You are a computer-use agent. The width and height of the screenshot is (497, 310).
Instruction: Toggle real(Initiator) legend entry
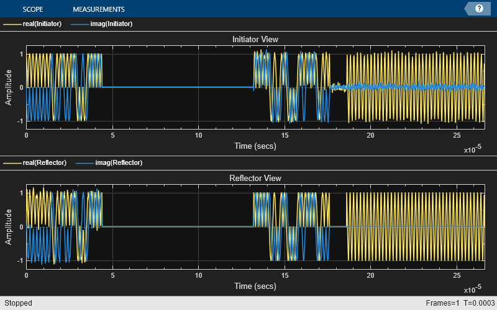[42, 24]
